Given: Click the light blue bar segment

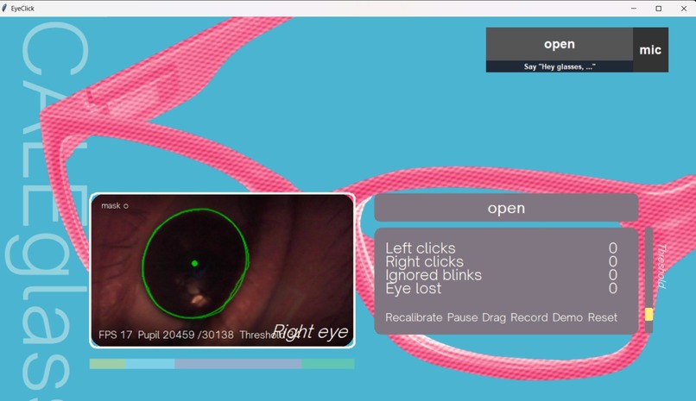Looking at the screenshot, I should click(x=149, y=364).
